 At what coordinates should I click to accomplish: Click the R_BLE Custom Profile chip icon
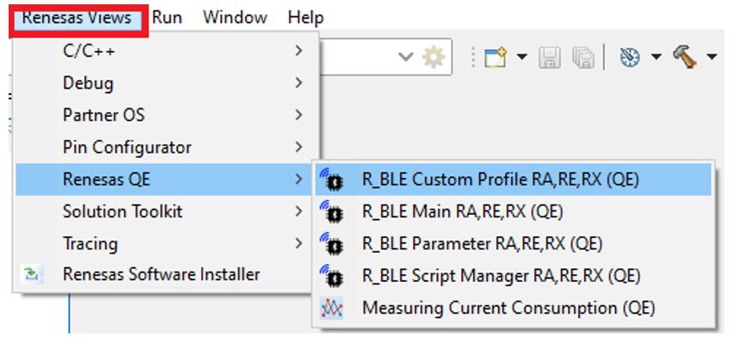[x=332, y=180]
